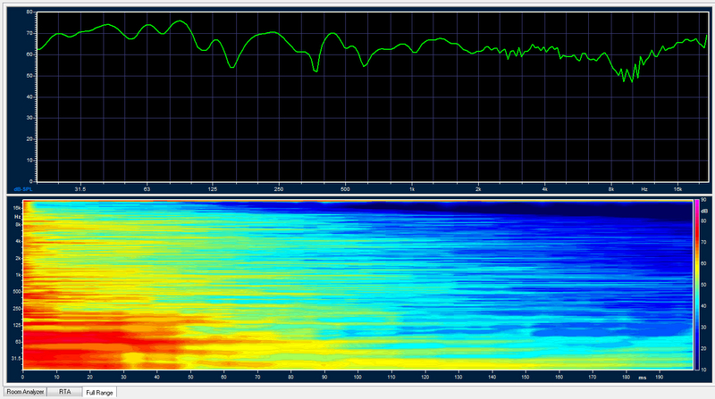Click the 80 dB level on upper graph axis
Screen dimensions: 715x399
pyautogui.click(x=29, y=12)
